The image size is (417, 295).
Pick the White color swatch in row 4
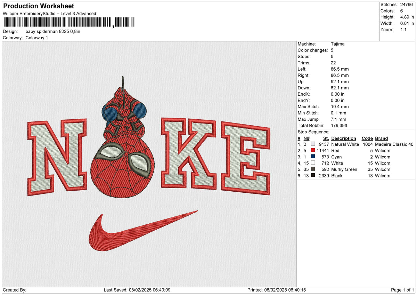point(313,163)
